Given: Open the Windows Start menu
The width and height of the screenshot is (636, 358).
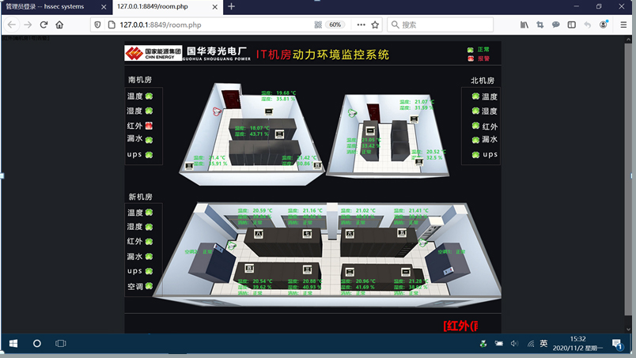Looking at the screenshot, I should (x=13, y=344).
